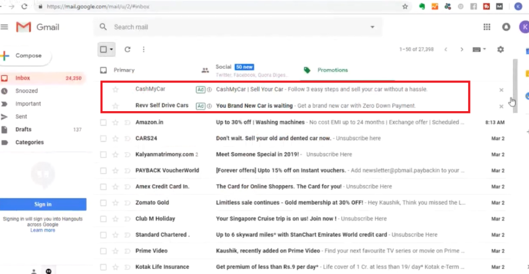Click the Gmail logo
The height and width of the screenshot is (274, 529).
[x=38, y=27]
